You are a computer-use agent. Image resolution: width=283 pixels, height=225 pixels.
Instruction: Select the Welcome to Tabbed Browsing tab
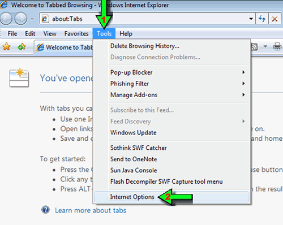click(x=64, y=47)
